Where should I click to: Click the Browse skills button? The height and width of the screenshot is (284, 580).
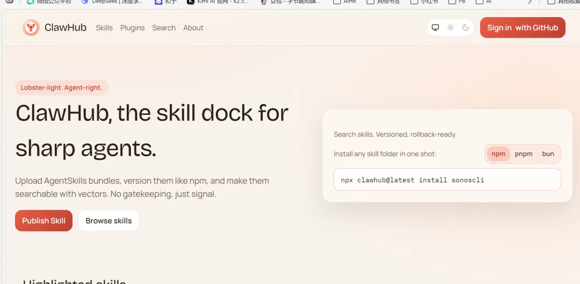click(x=108, y=221)
